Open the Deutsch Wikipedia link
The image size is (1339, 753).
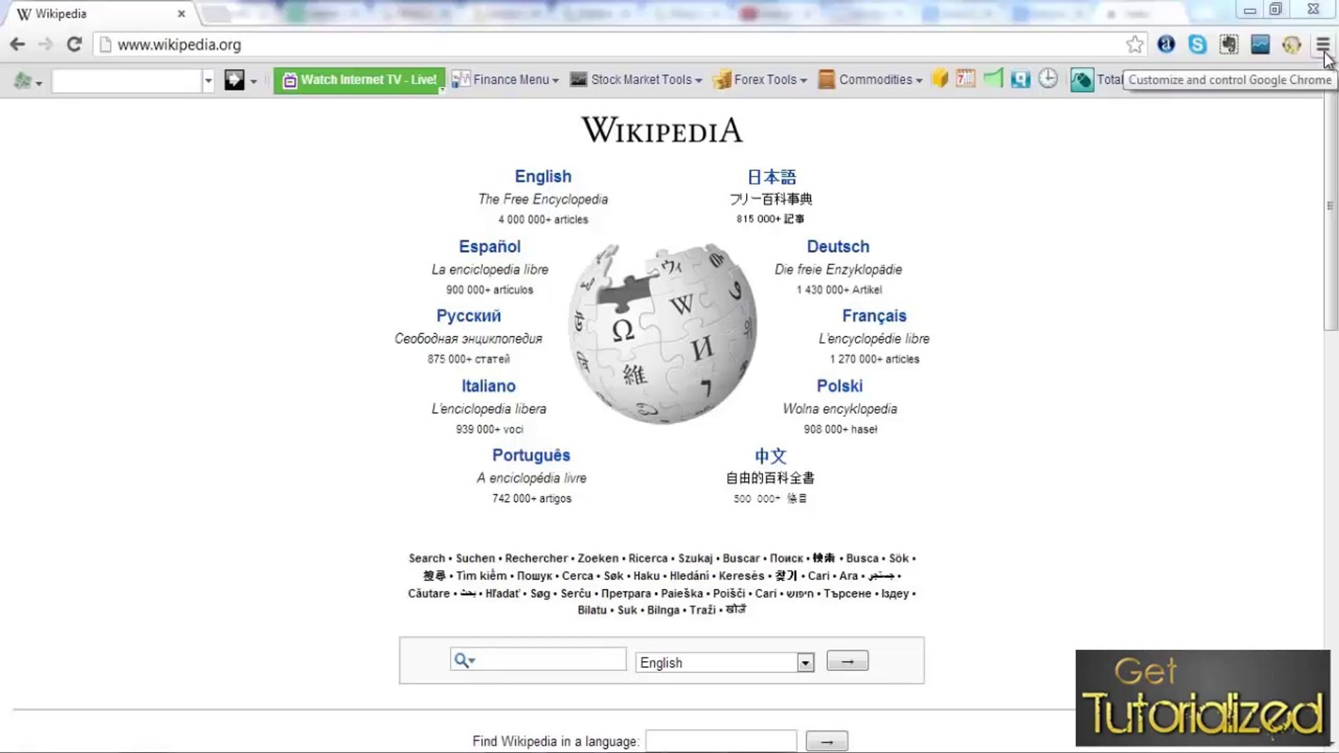[x=838, y=247]
